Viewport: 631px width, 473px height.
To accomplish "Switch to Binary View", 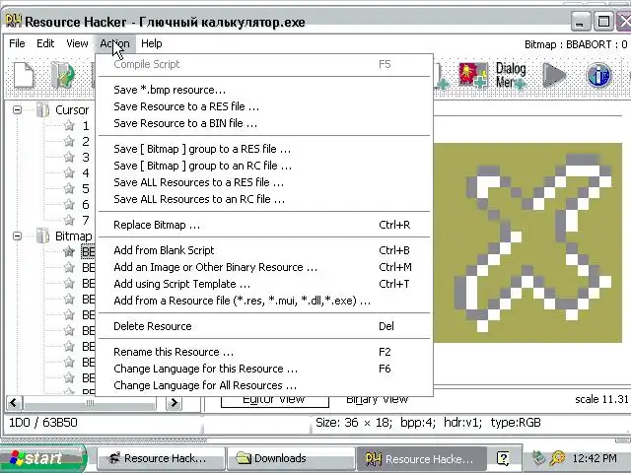I will 377,401.
